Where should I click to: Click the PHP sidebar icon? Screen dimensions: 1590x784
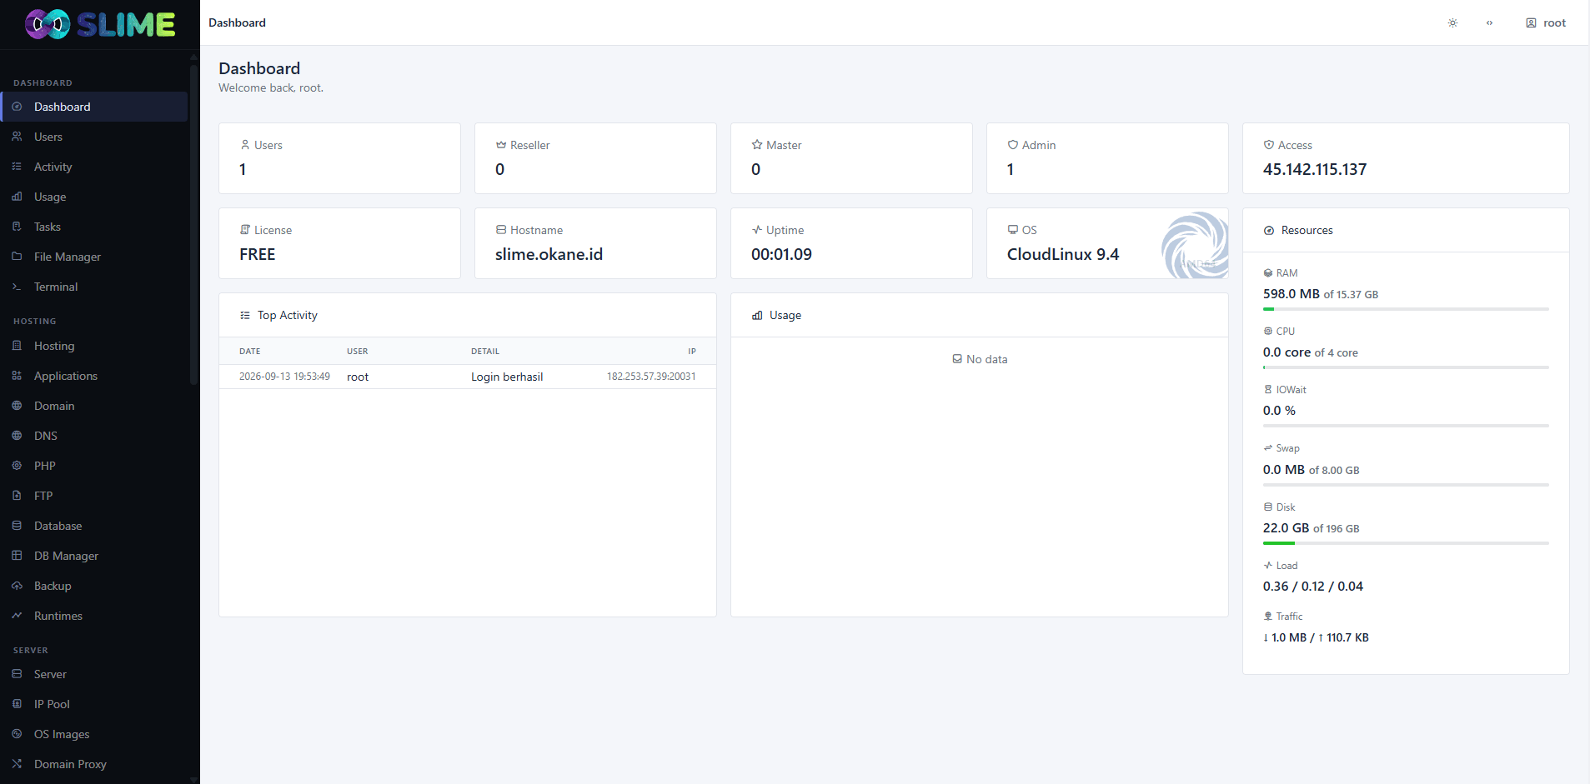coord(17,466)
